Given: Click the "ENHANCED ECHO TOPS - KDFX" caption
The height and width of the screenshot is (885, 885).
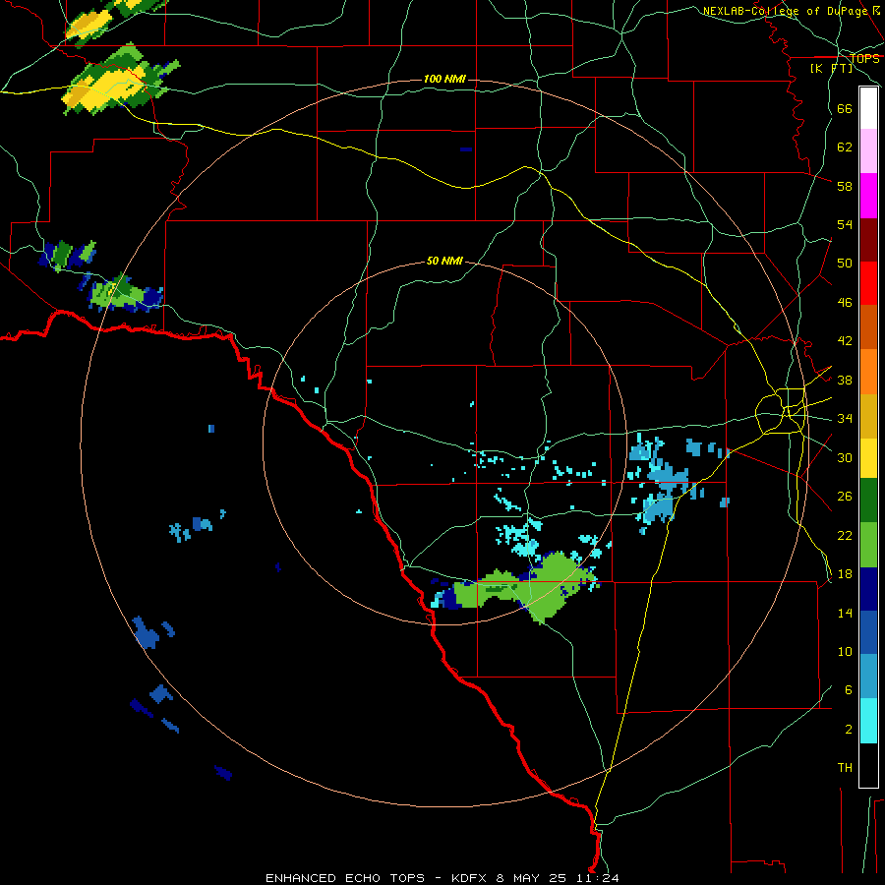Looking at the screenshot, I should (379, 878).
